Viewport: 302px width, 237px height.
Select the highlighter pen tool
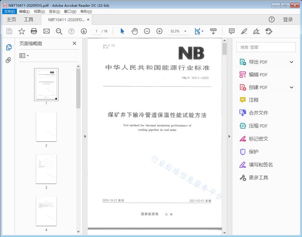point(244,31)
